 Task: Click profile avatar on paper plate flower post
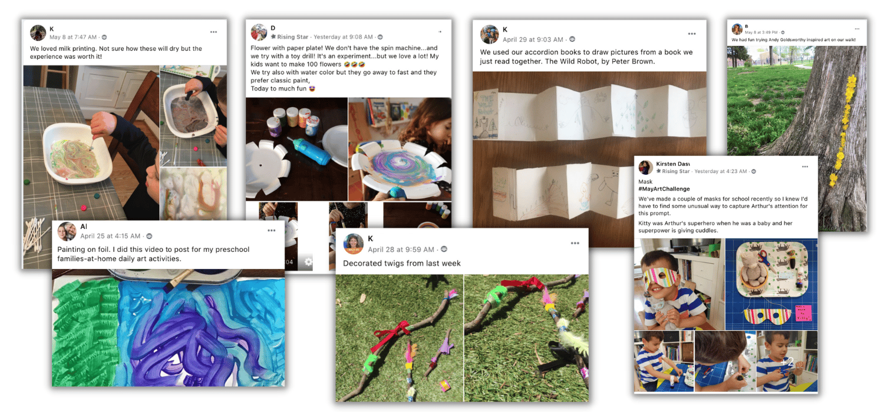[x=259, y=32]
